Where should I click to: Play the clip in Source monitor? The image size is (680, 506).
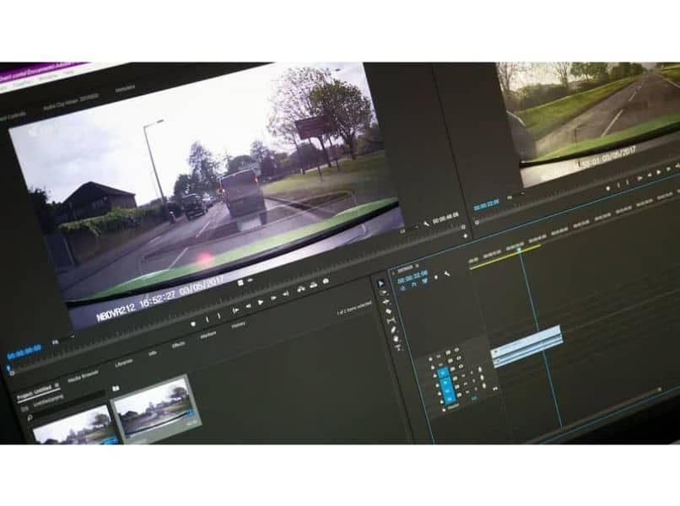pos(260,302)
